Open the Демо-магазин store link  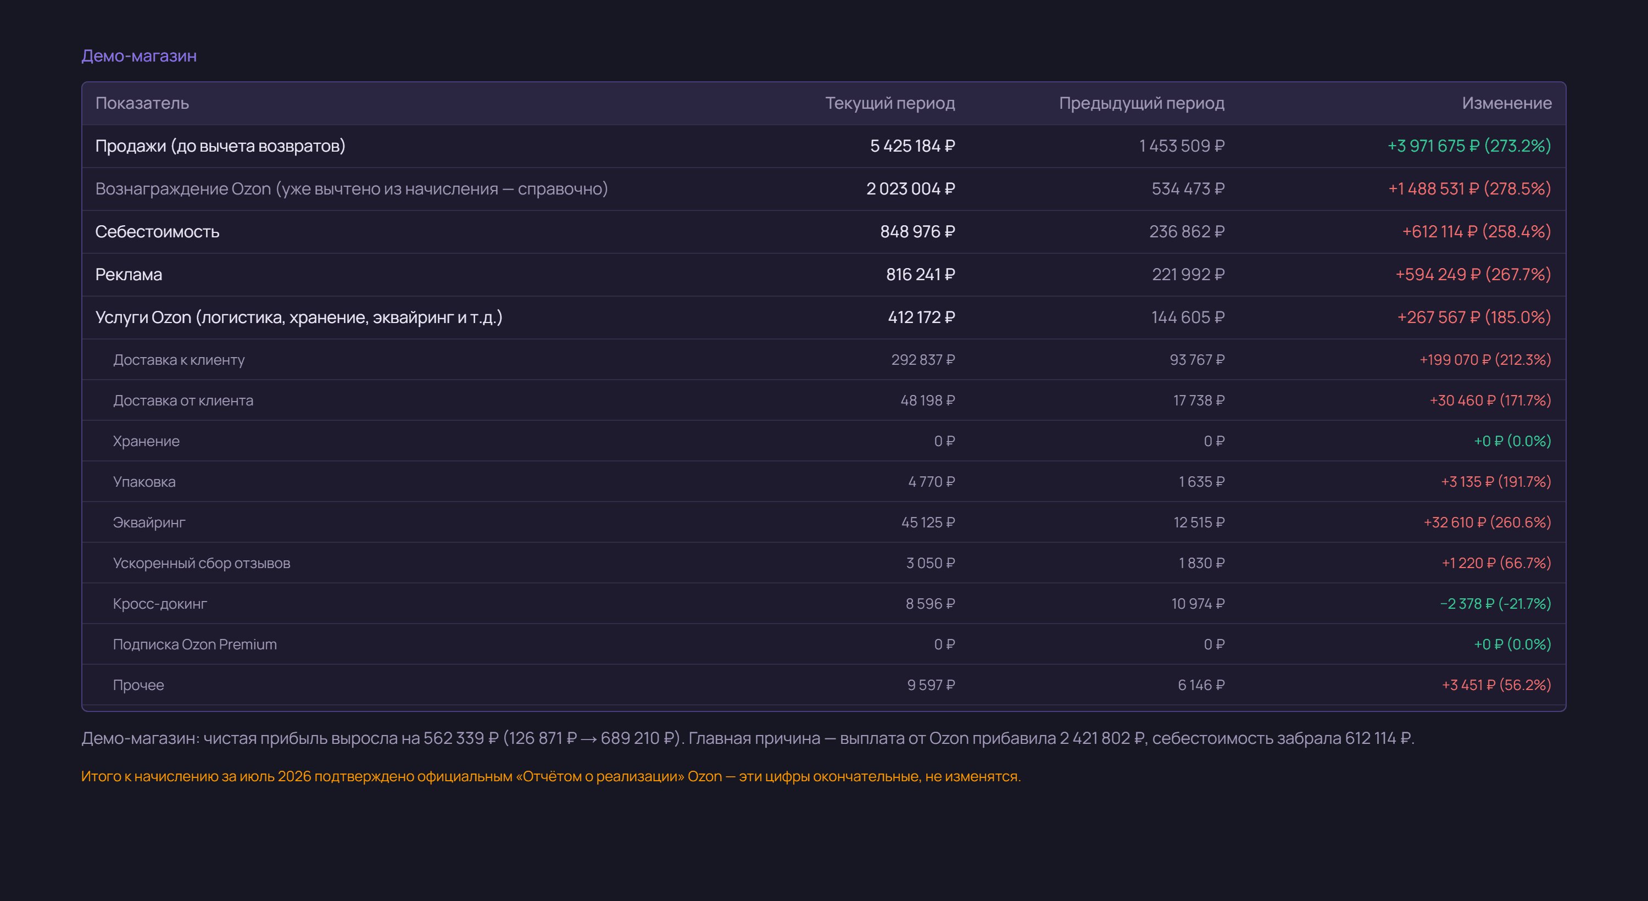point(139,55)
